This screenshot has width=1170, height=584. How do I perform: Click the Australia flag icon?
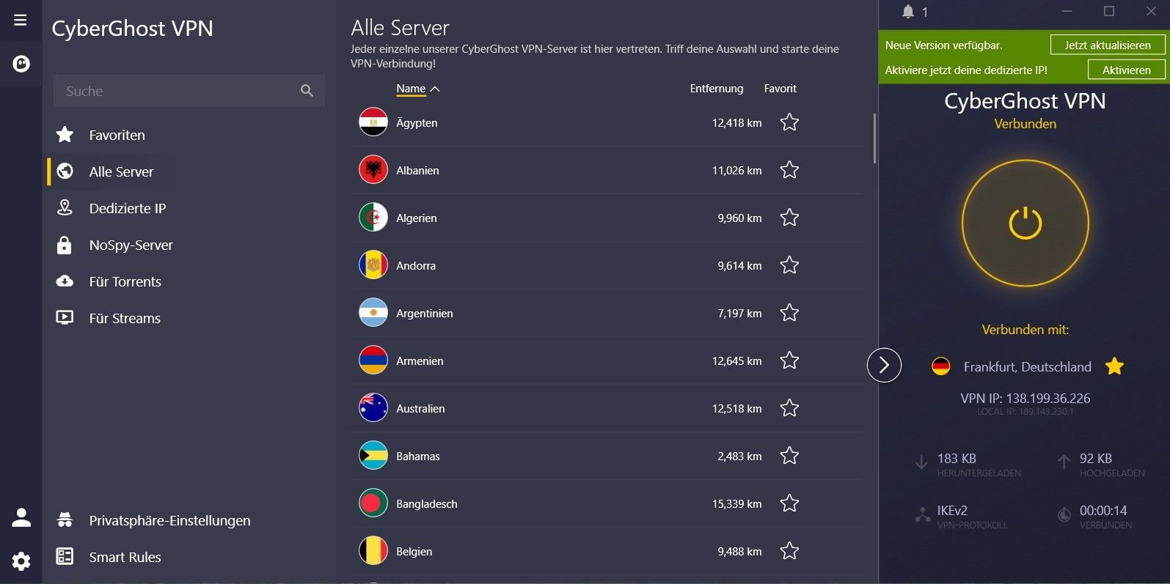[373, 408]
